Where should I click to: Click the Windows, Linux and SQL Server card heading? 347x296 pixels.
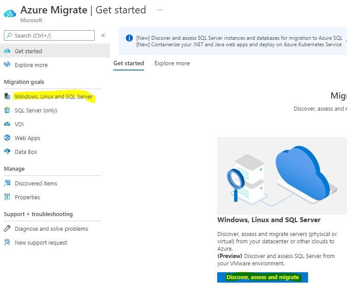(x=269, y=220)
